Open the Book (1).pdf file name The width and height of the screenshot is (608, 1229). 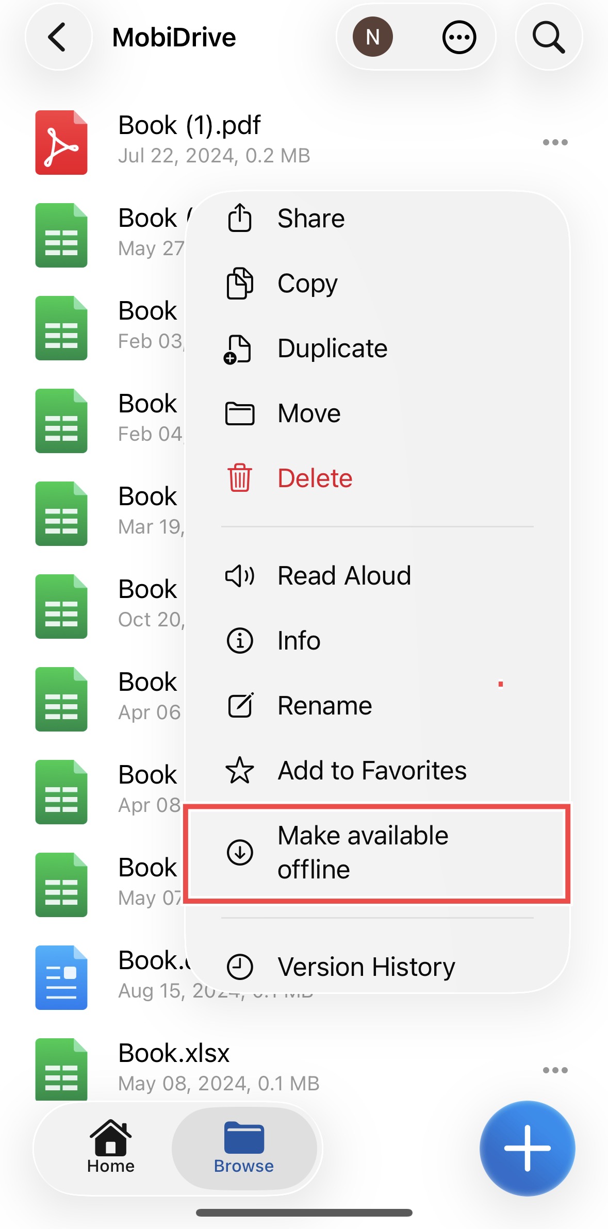coord(189,125)
